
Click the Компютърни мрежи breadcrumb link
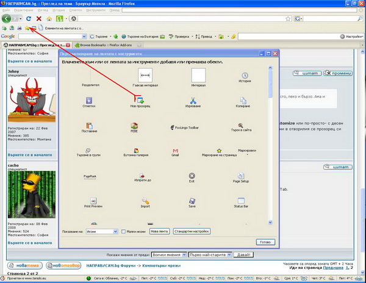tap(161, 265)
